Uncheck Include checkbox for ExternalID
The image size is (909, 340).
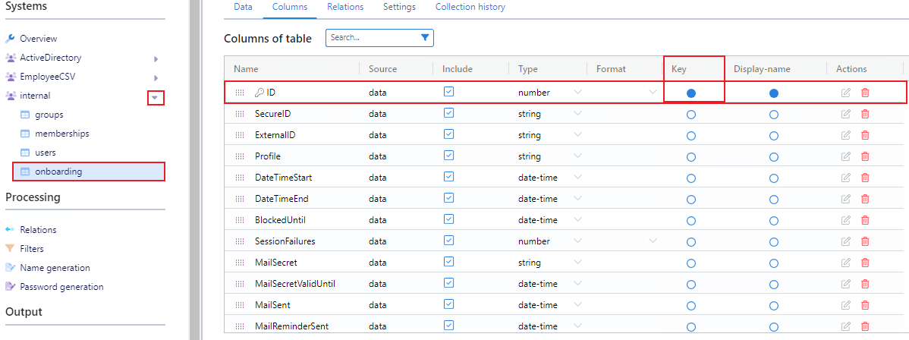click(x=448, y=134)
